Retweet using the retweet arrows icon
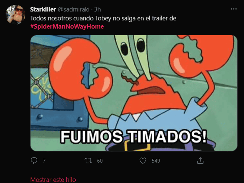244x183 pixels. pyautogui.click(x=88, y=161)
